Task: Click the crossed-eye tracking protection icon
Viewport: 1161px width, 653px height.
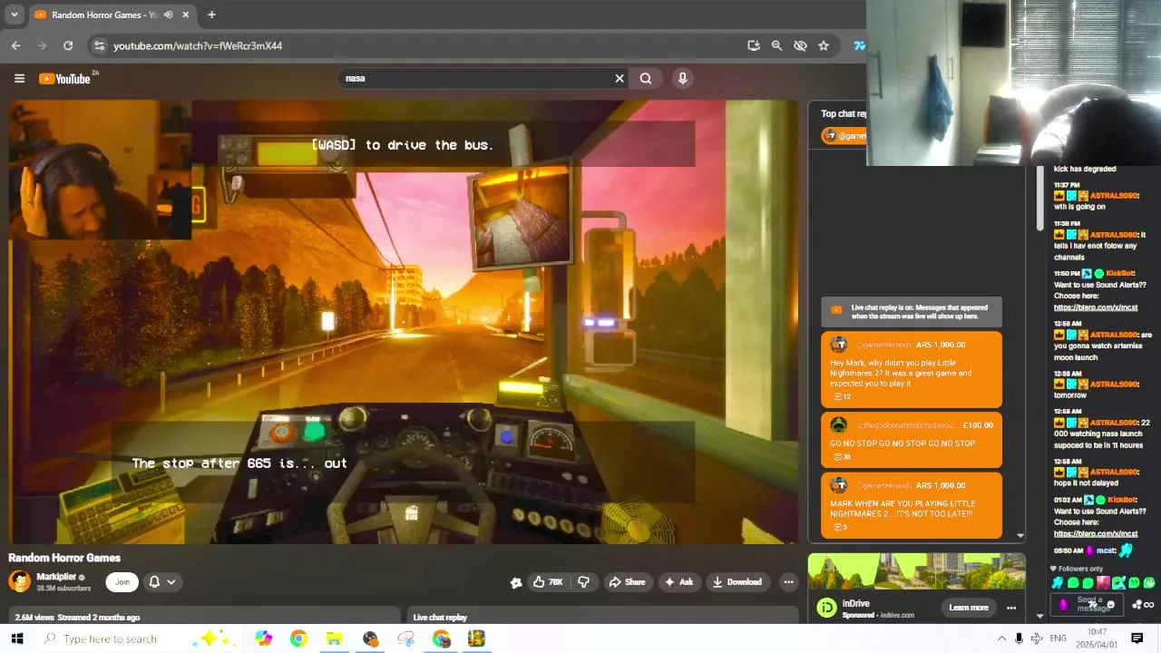Action: click(800, 45)
